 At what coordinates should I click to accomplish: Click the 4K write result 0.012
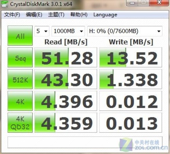(x=131, y=101)
